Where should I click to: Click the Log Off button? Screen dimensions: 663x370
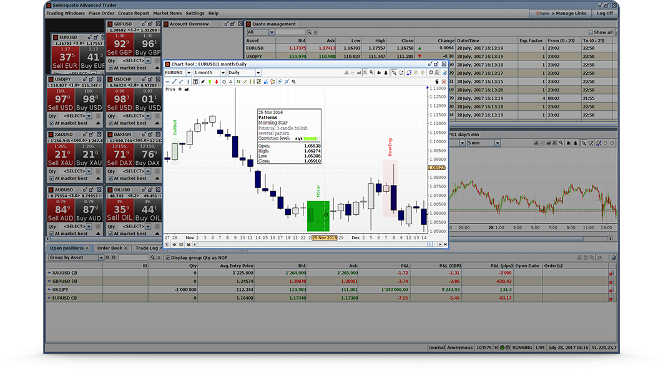click(605, 13)
